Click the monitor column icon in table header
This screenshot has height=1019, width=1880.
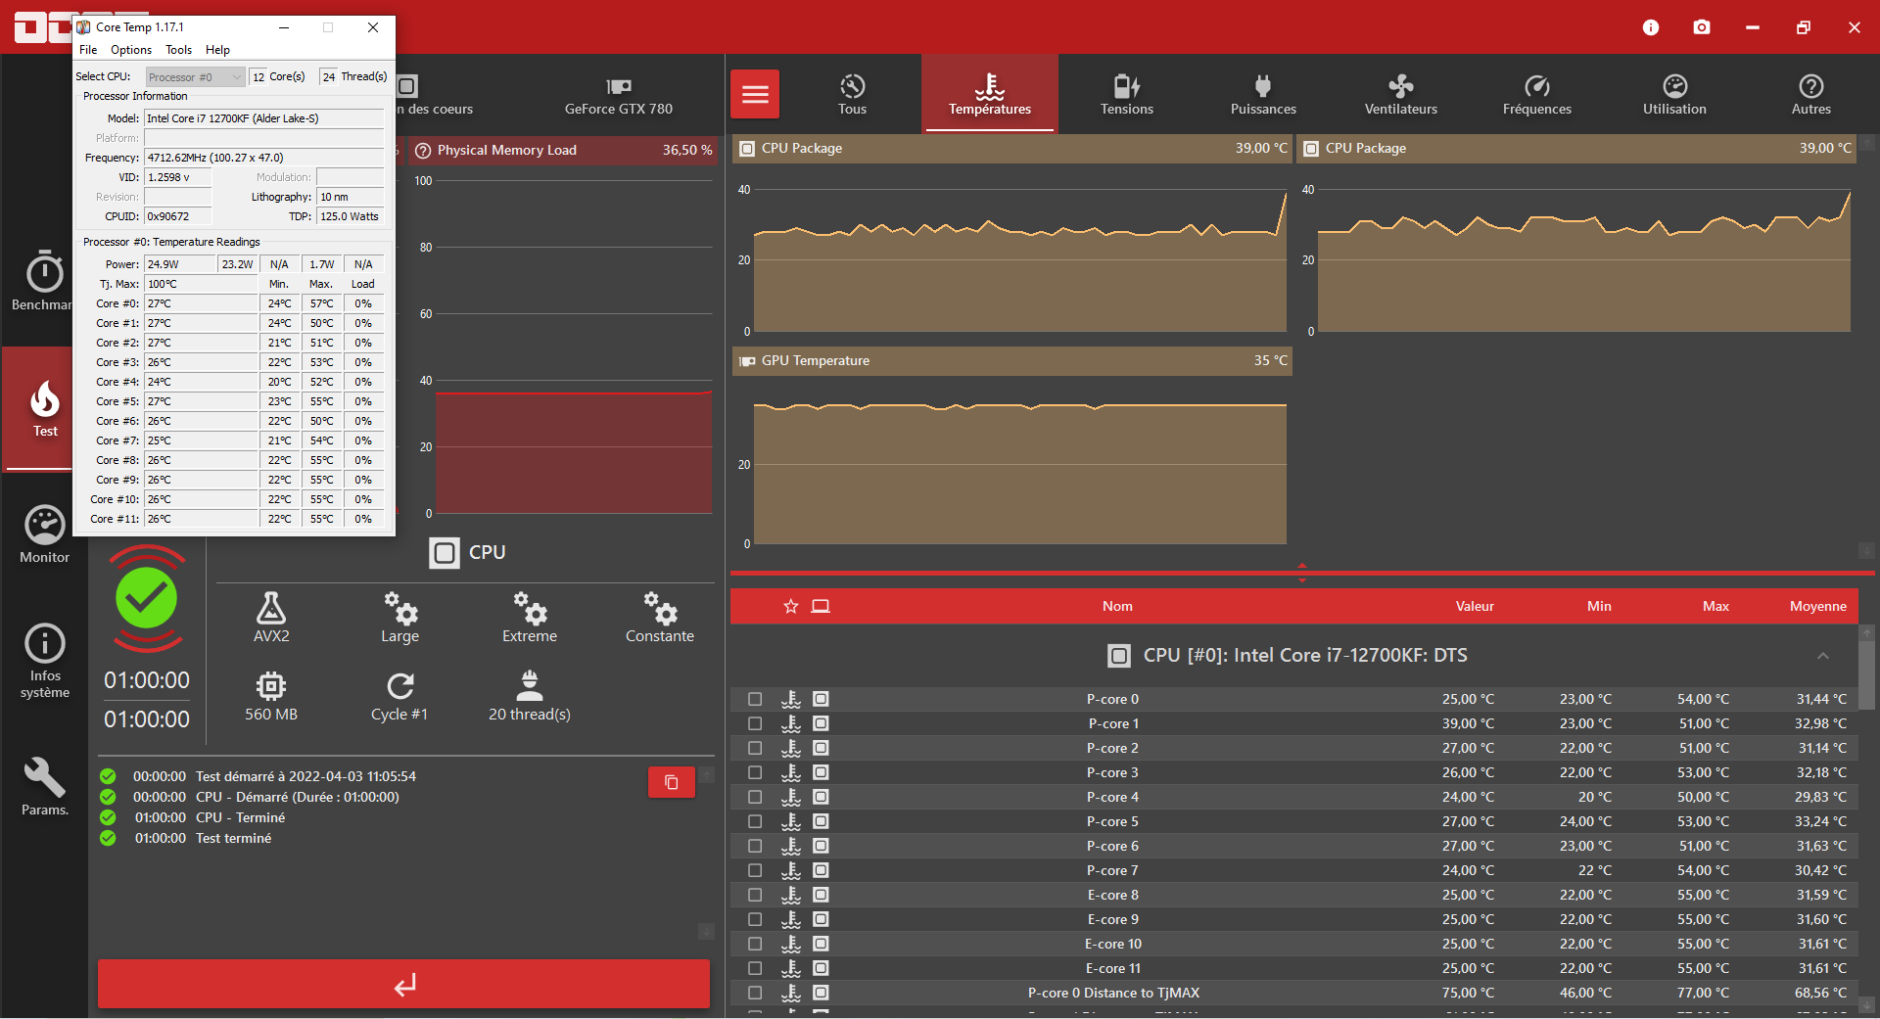[x=821, y=607]
